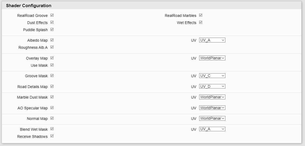This screenshot has width=305, height=146.
Task: Open the Albedo Map UV dropdown
Action: [x=212, y=40]
